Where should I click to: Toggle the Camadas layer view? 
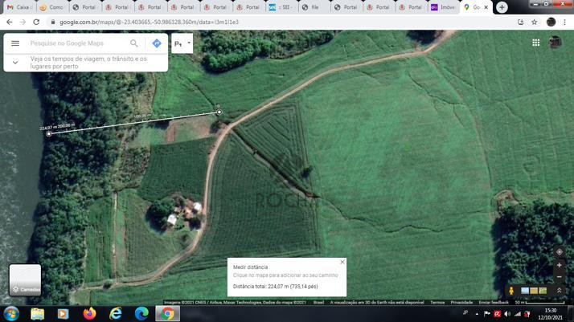25,279
